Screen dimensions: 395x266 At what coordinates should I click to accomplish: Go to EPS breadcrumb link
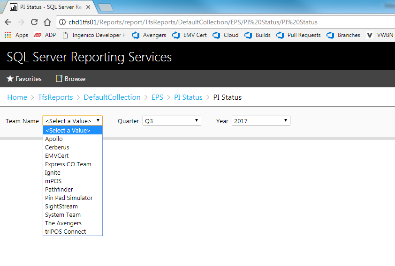click(157, 97)
